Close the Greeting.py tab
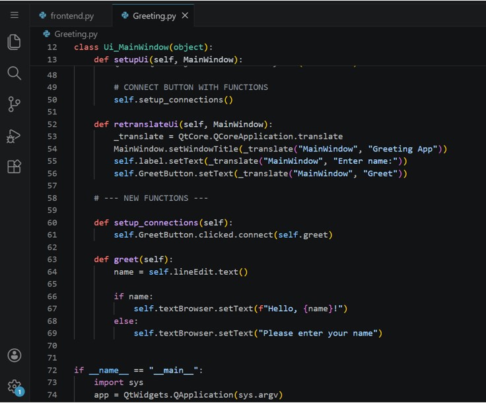 point(185,15)
